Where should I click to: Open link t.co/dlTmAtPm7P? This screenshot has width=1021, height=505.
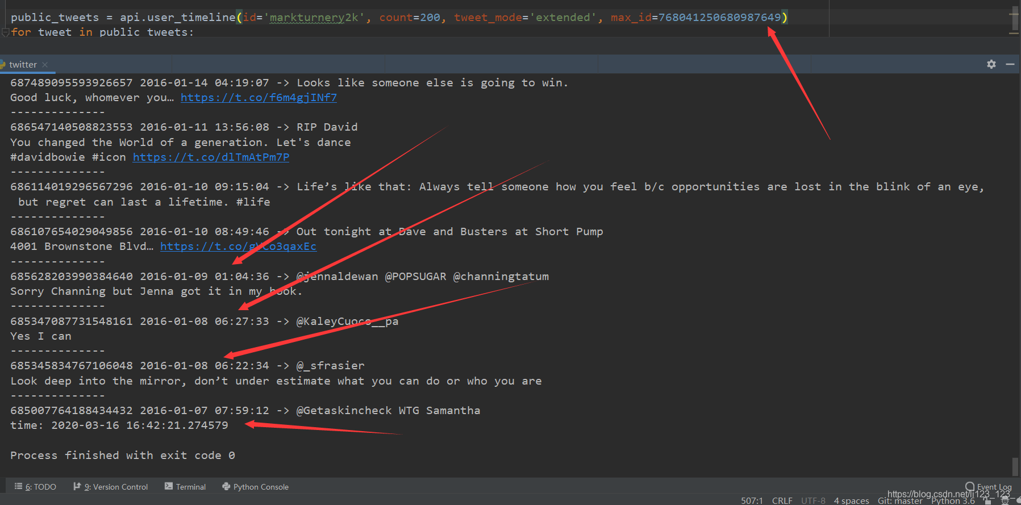(x=211, y=157)
